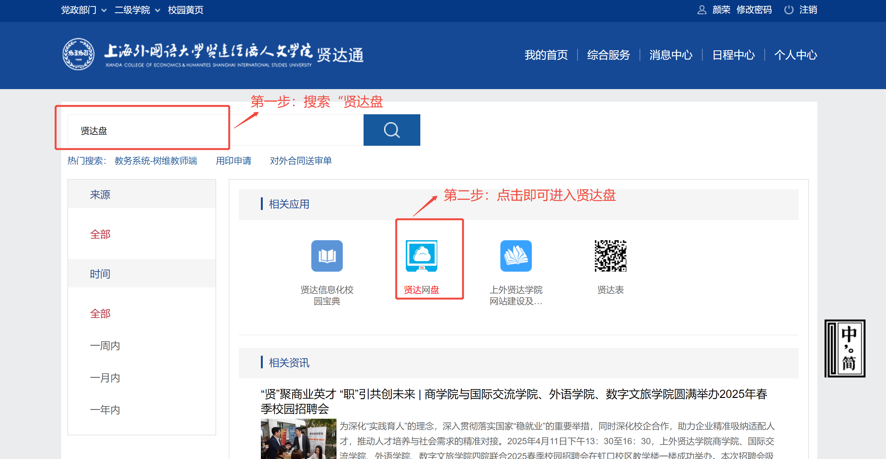Select hot search 教务系统-树维教师端
Viewport: 886px width, 459px height.
(156, 161)
